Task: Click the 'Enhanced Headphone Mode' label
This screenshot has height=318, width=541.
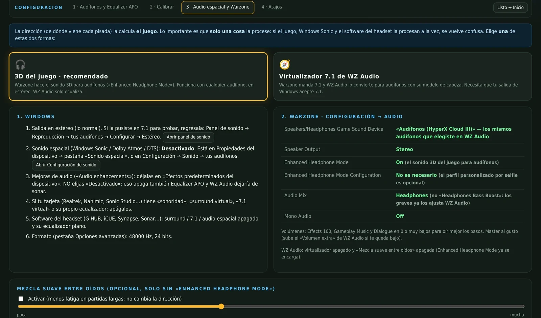Action: point(316,162)
